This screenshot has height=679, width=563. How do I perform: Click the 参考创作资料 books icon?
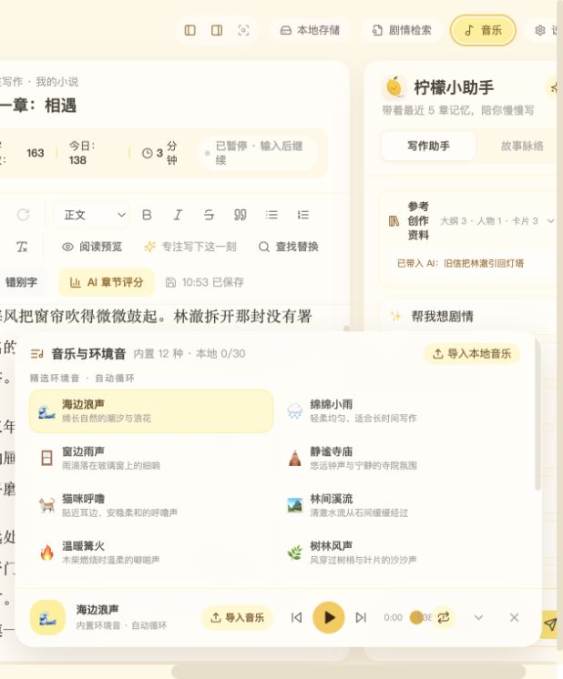pyautogui.click(x=394, y=221)
